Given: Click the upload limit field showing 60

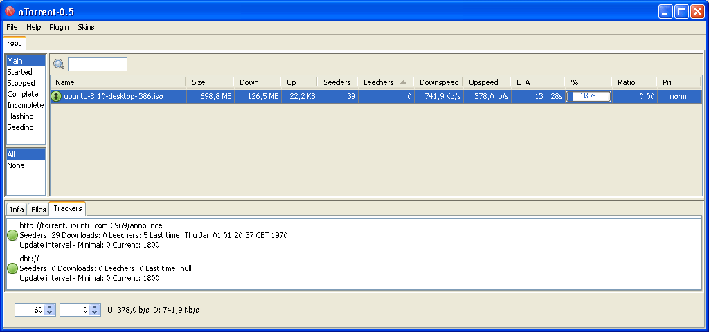Looking at the screenshot, I should tap(30, 310).
